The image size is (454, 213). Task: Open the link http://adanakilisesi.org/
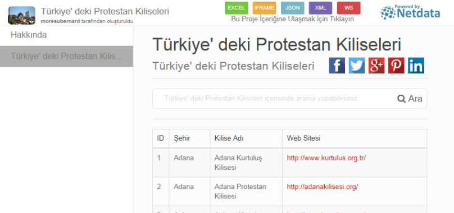tap(323, 187)
